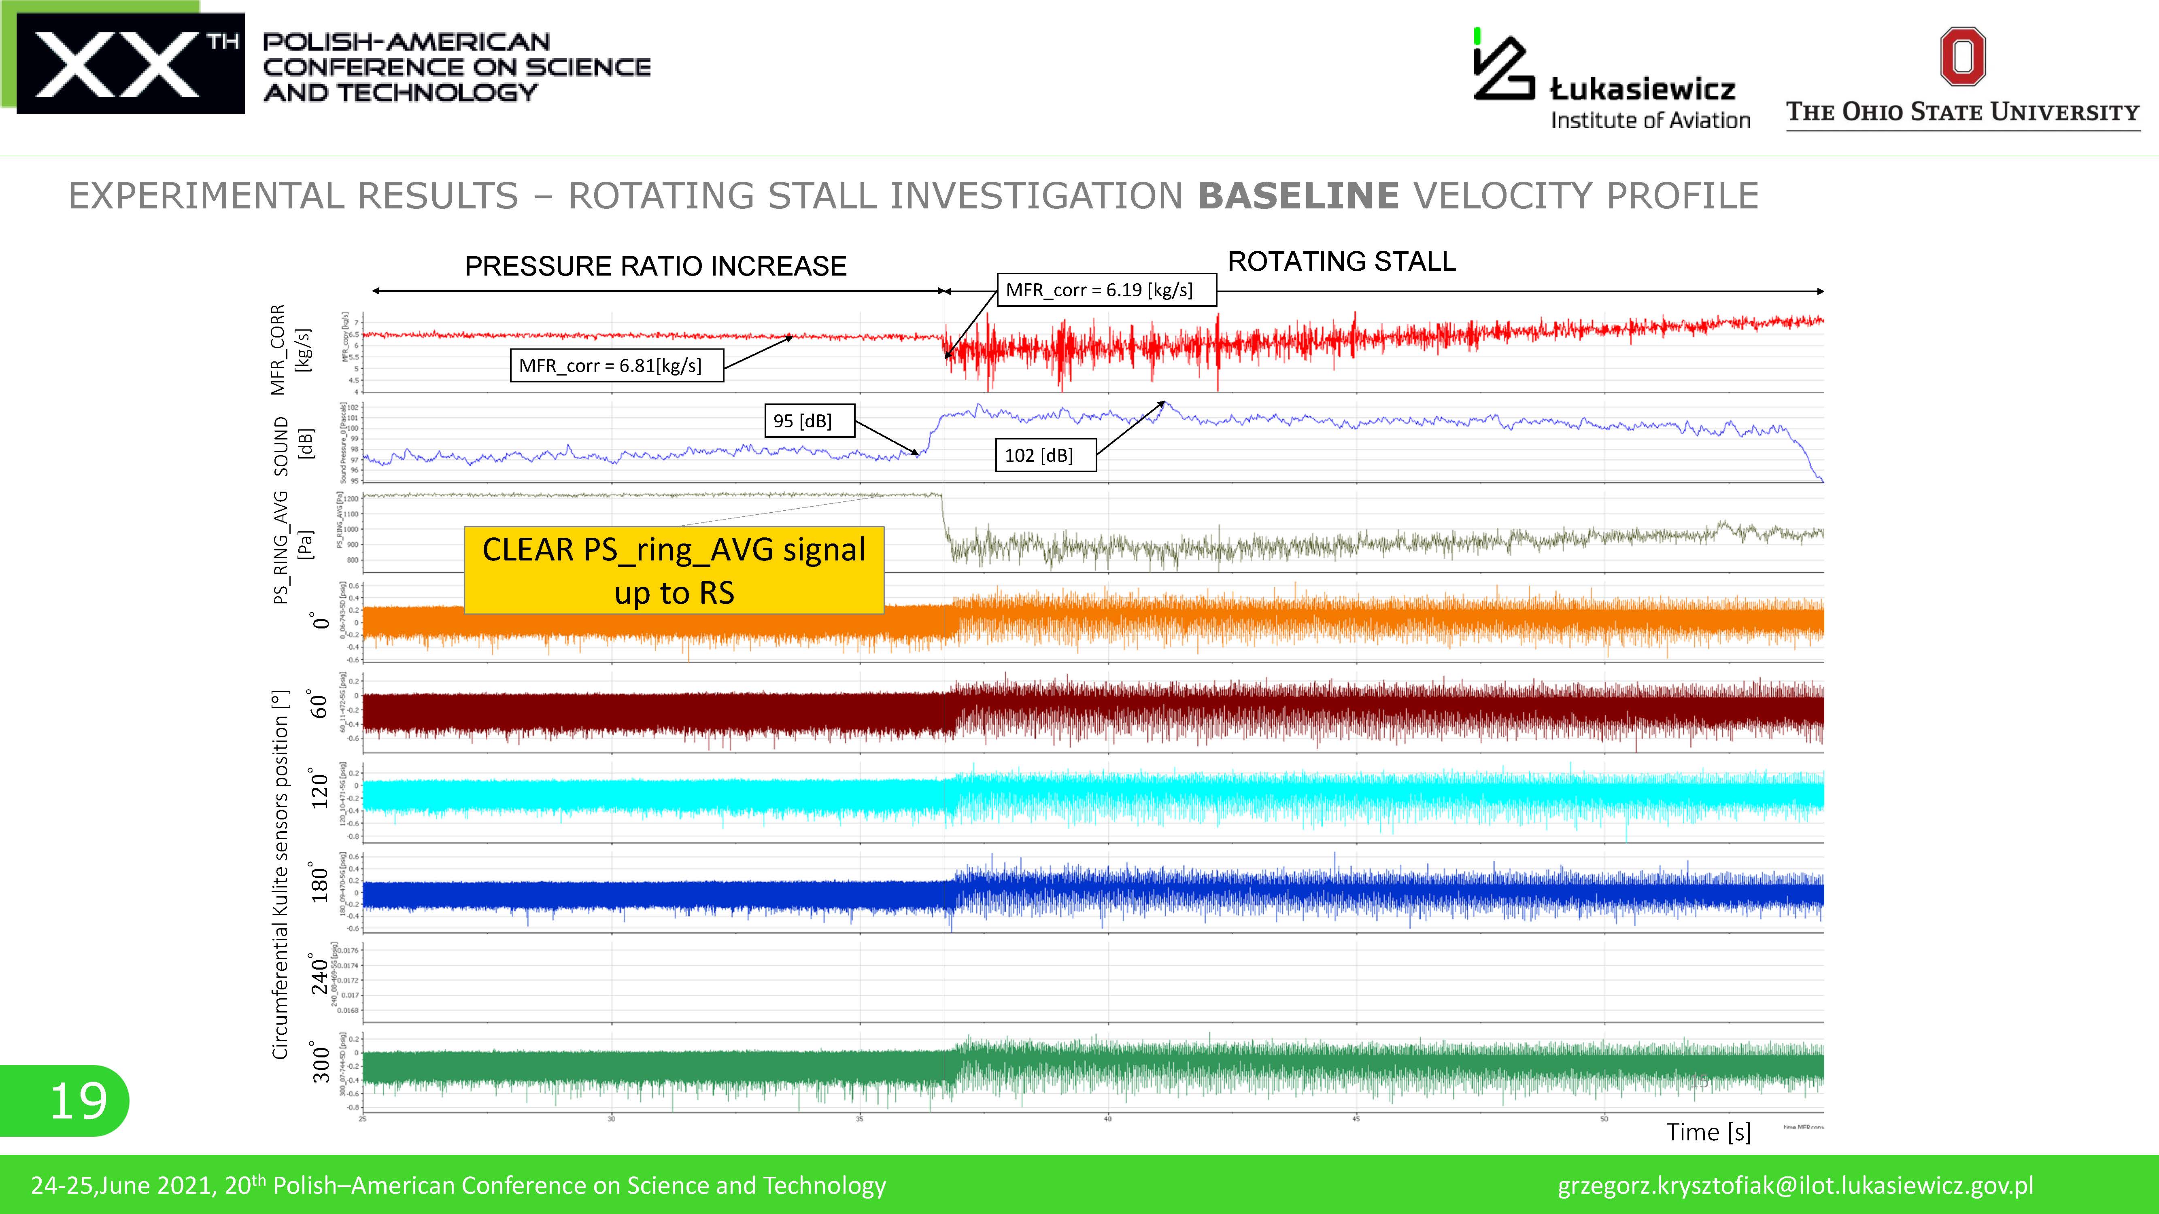Click the The Ohio State University text
The image size is (2159, 1214).
(x=1962, y=111)
